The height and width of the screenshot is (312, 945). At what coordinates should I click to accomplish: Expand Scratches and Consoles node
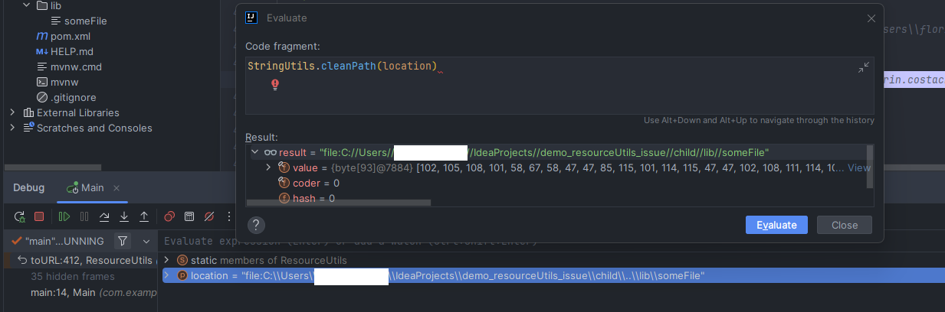pos(12,128)
